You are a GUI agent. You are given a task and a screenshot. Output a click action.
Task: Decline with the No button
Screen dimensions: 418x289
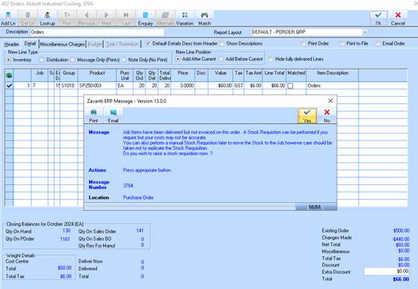[x=327, y=116]
